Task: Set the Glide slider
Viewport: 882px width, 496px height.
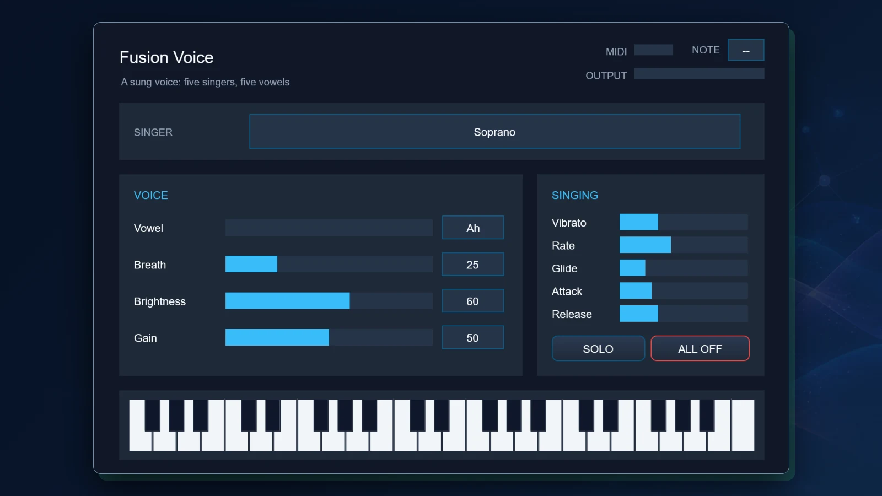Action: pos(684,268)
